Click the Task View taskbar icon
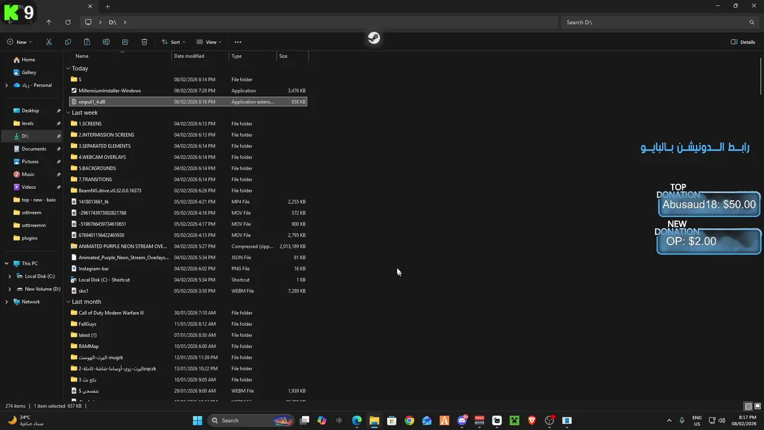 [304, 420]
